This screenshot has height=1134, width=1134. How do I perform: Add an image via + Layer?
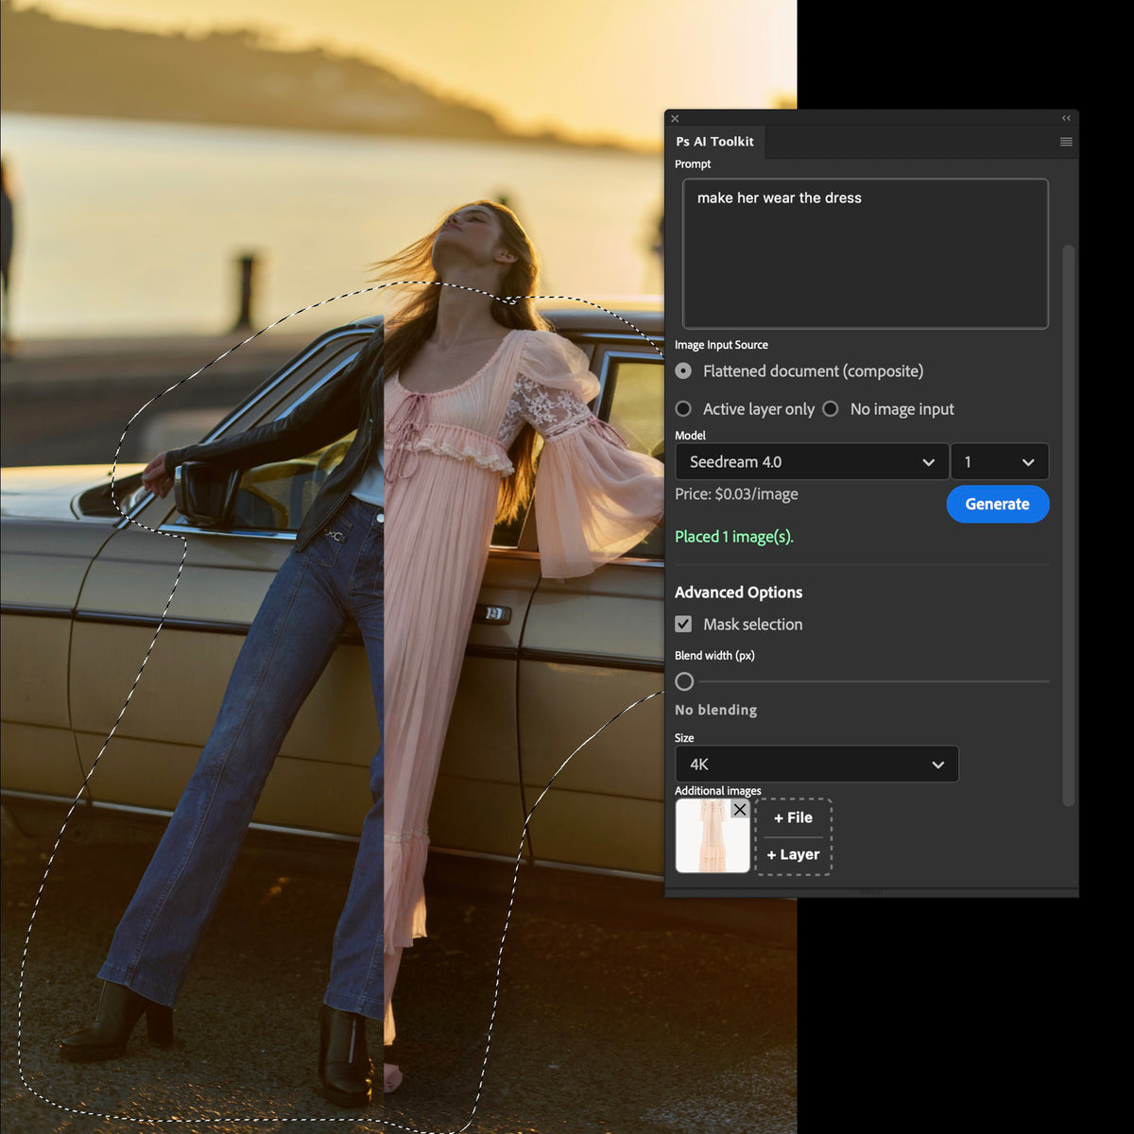point(793,853)
